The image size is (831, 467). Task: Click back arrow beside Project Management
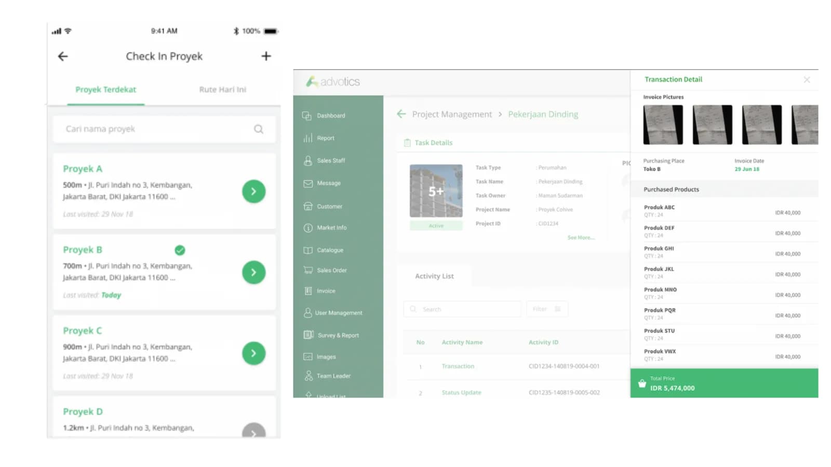(x=401, y=114)
